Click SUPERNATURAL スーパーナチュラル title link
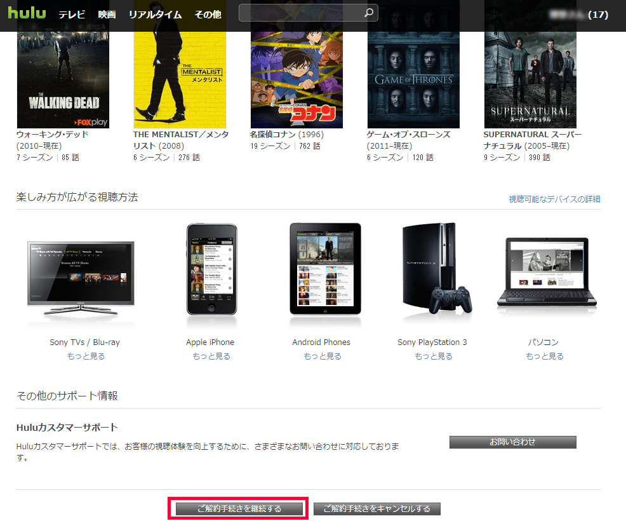Screen dimensions: 626x521 tap(533, 140)
